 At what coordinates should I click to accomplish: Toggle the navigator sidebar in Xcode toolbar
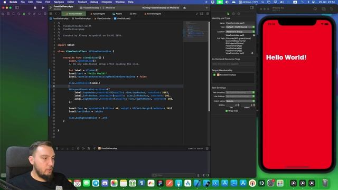(x=17, y=8)
